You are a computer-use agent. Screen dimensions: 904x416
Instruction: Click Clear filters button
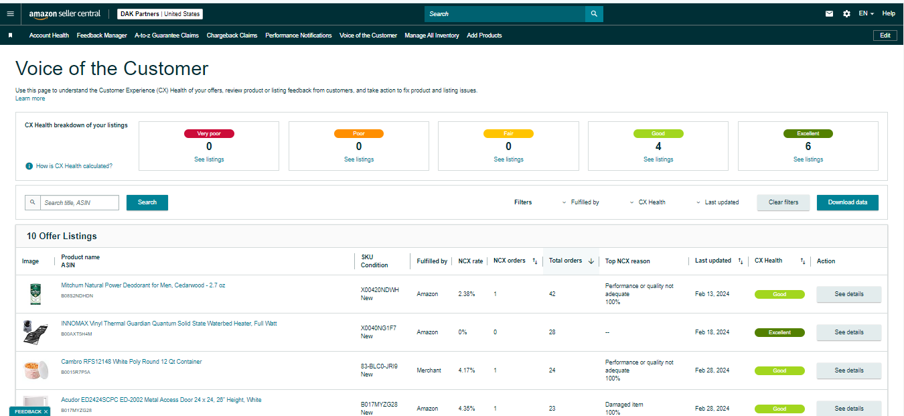[783, 202]
